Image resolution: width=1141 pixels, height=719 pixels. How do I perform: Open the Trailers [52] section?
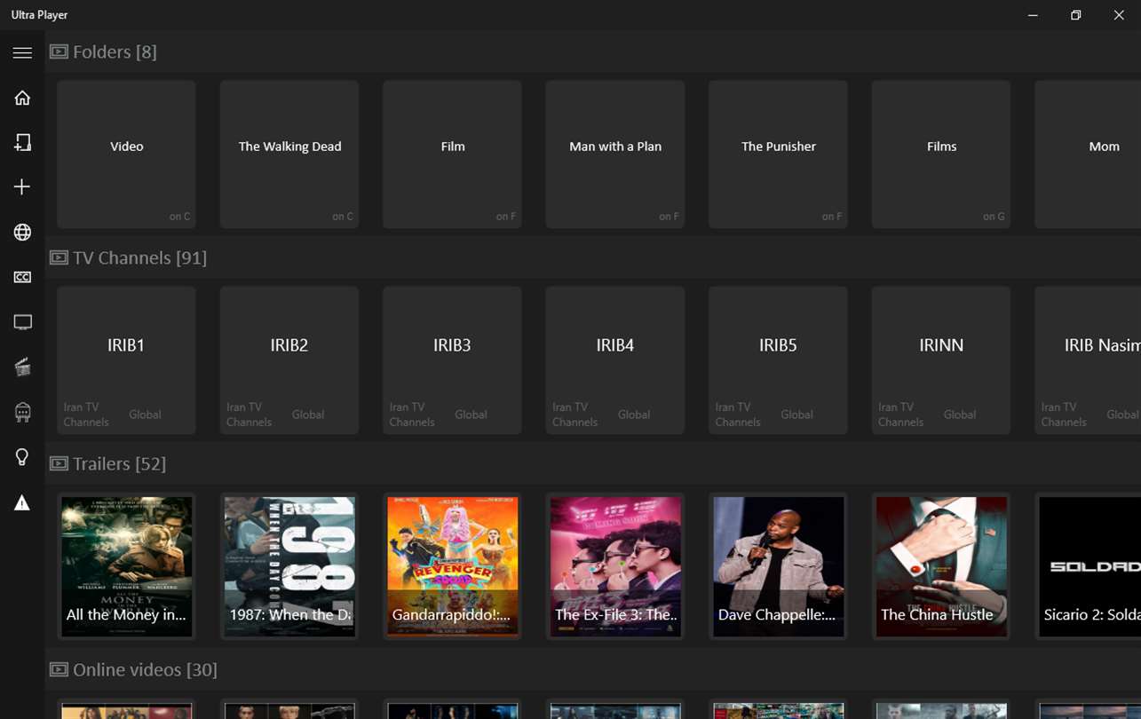[x=119, y=463]
